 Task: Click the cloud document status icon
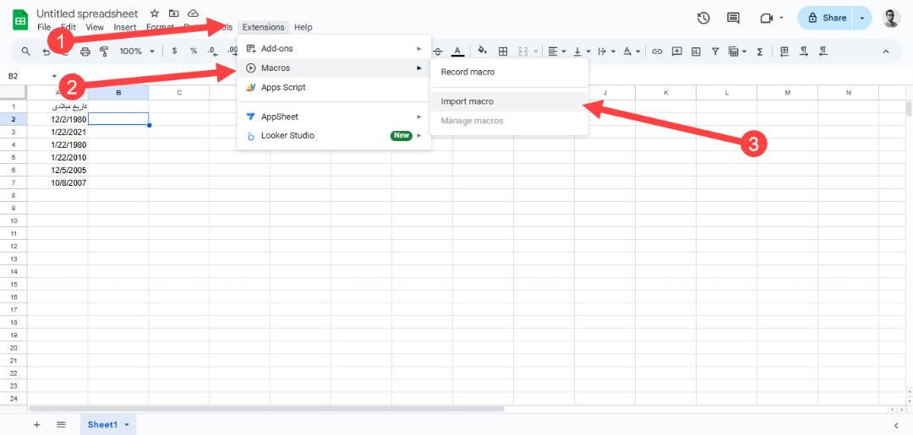[x=193, y=14]
